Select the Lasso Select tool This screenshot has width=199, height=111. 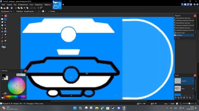click(x=2, y=22)
